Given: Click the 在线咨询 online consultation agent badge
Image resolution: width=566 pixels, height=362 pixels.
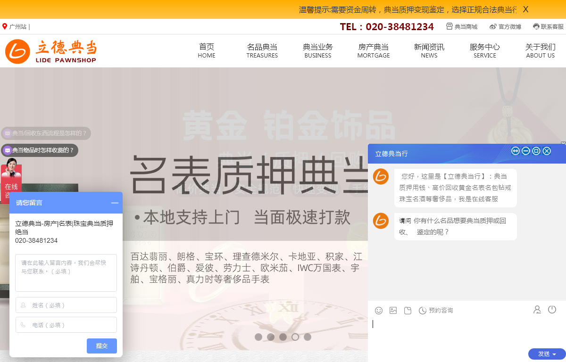Looking at the screenshot, I should coord(11,180).
